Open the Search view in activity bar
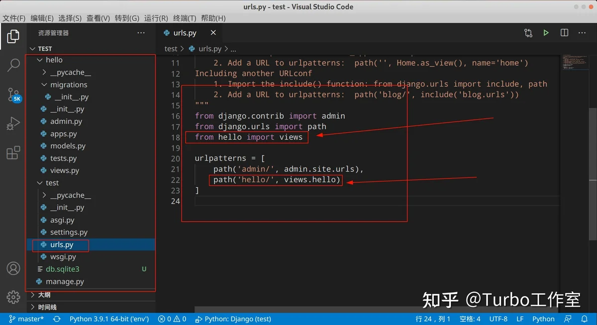Screen dimensions: 597x325 point(13,65)
